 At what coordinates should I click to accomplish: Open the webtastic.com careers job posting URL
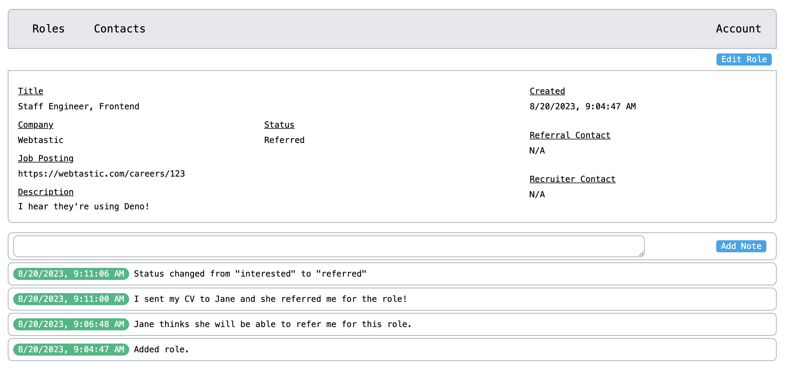coord(101,174)
